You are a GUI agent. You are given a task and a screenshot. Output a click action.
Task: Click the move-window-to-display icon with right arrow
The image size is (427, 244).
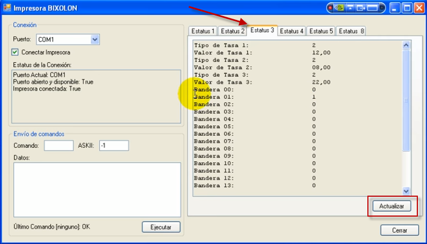point(361,8)
